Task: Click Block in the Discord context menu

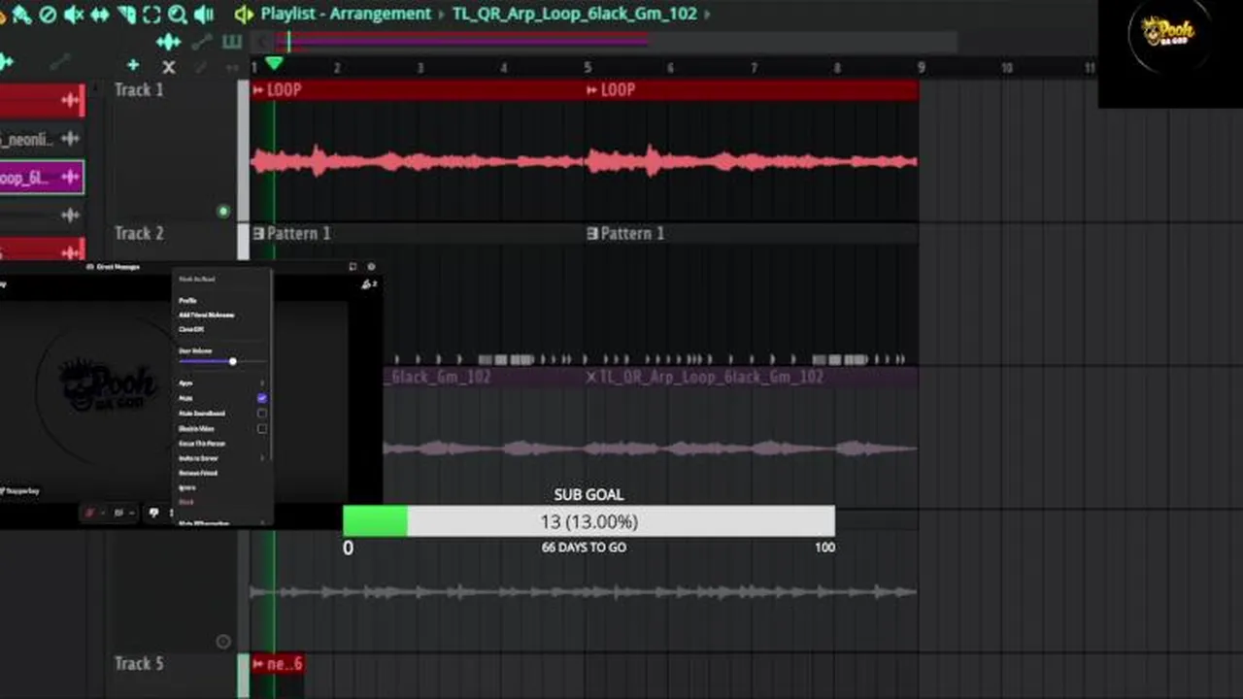Action: pos(185,502)
